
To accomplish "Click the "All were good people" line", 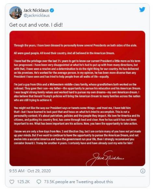I will (x=64, y=53).
